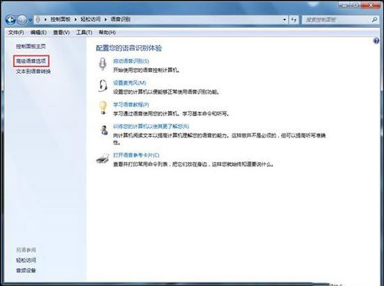The width and height of the screenshot is (384, 286).
Task: Open the address bar history dropdown
Action: tap(285, 19)
